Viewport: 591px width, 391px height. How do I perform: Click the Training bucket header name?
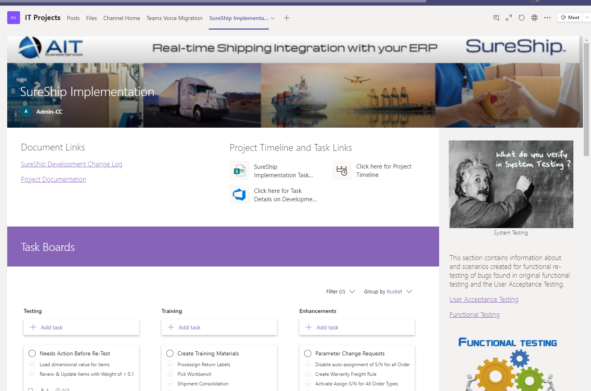click(171, 311)
